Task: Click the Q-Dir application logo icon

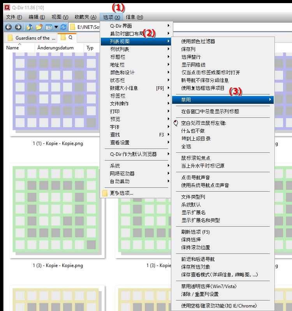Action: click(x=7, y=7)
